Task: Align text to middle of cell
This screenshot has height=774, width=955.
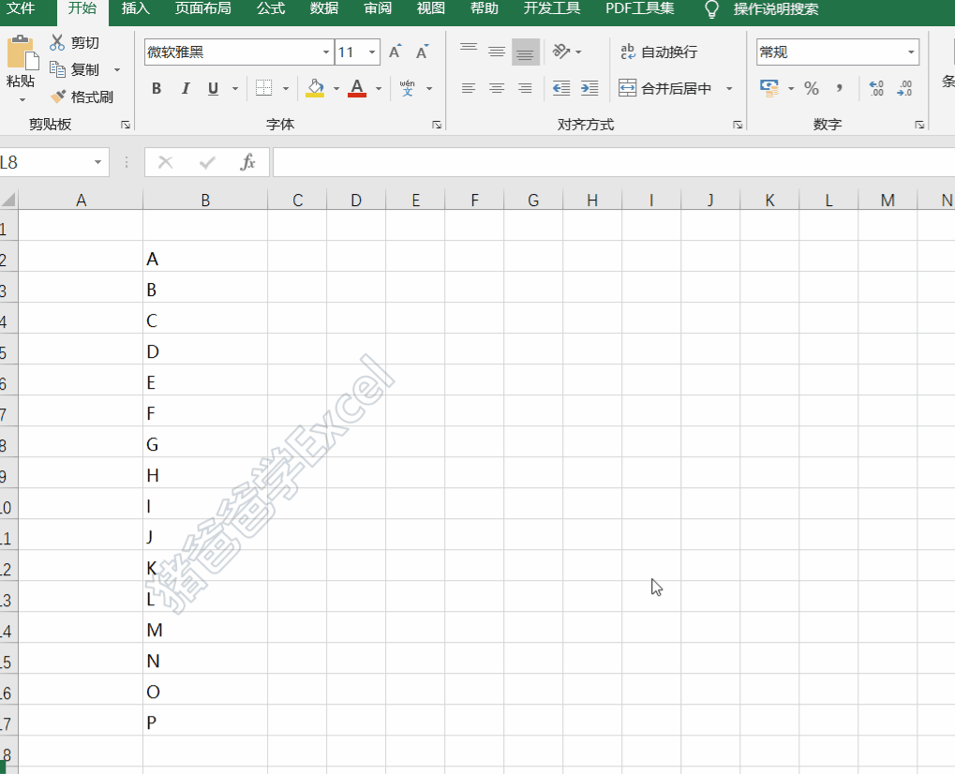Action: click(497, 52)
